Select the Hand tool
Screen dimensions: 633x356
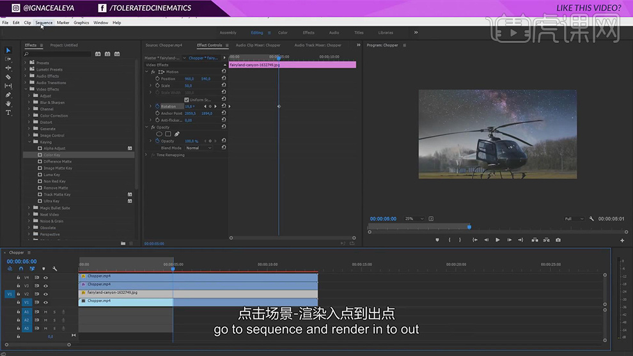pos(8,104)
